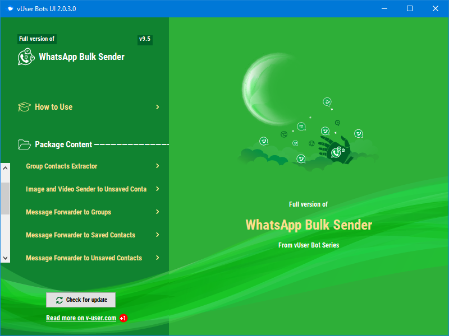Click the Check for update button
The height and width of the screenshot is (336, 449).
point(81,300)
